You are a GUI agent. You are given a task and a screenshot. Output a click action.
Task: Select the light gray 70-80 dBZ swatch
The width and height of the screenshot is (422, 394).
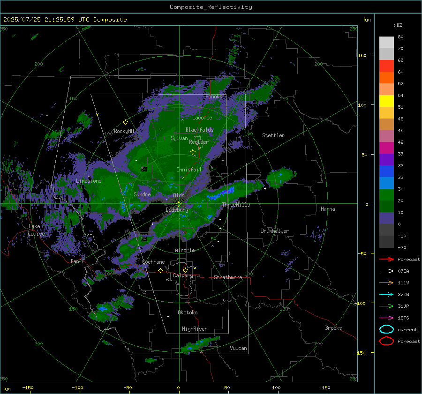tap(386, 42)
